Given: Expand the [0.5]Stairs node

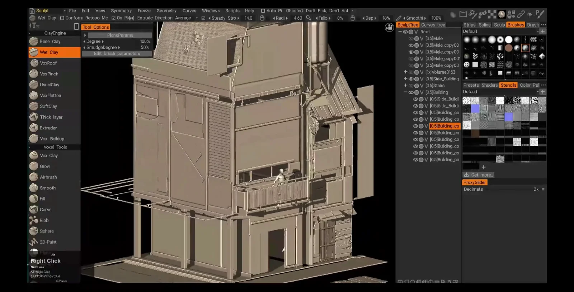Looking at the screenshot, I should 406,86.
